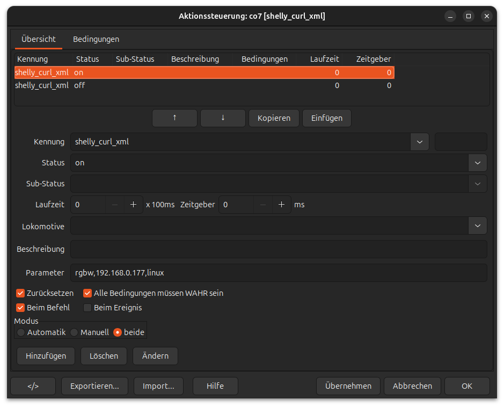Click the move down arrow button
This screenshot has width=504, height=407.
tap(223, 118)
